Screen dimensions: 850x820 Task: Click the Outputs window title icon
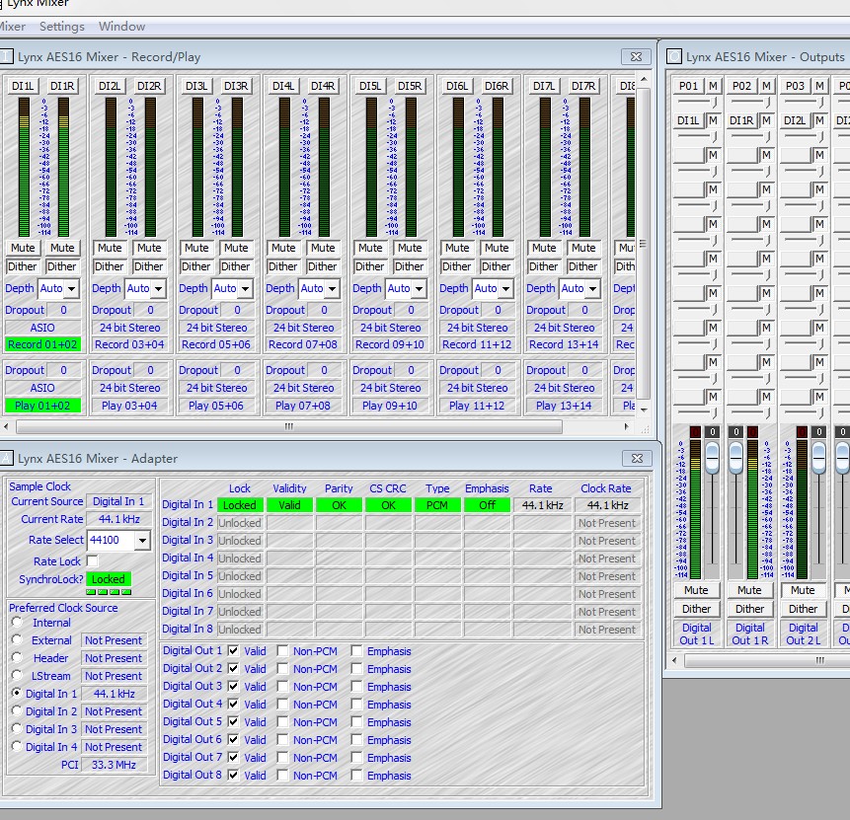pos(674,56)
